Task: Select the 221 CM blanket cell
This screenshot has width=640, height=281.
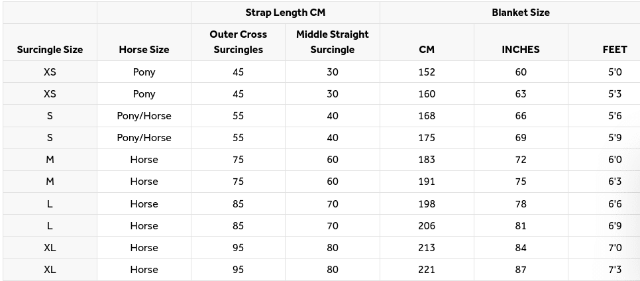Action: [x=427, y=270]
